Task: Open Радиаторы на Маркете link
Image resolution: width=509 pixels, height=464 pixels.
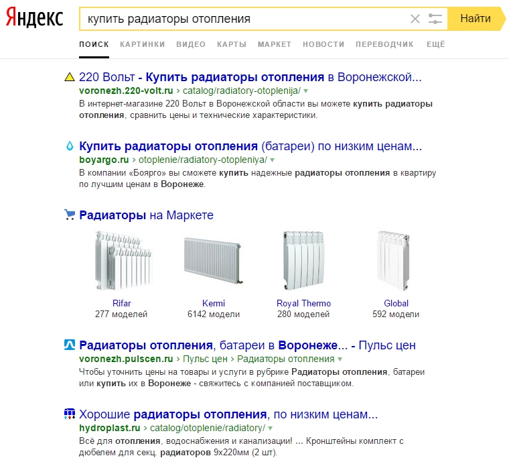Action: click(146, 215)
